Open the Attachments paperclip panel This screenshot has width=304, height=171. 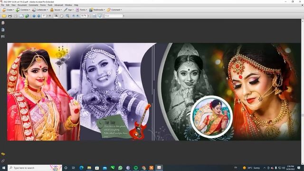pyautogui.click(x=3, y=161)
